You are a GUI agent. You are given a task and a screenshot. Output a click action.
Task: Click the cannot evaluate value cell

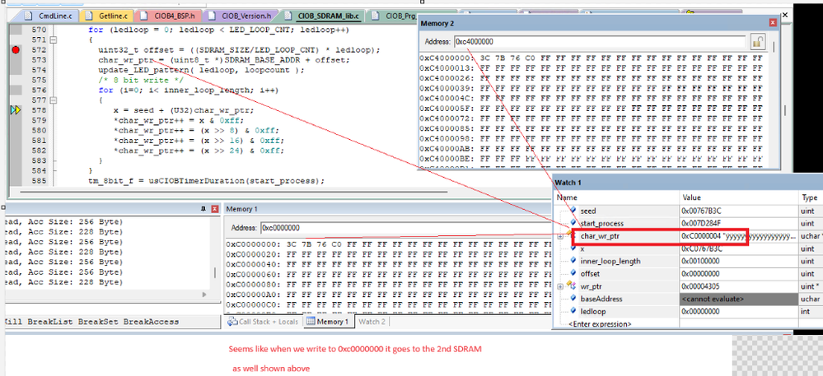pyautogui.click(x=739, y=299)
